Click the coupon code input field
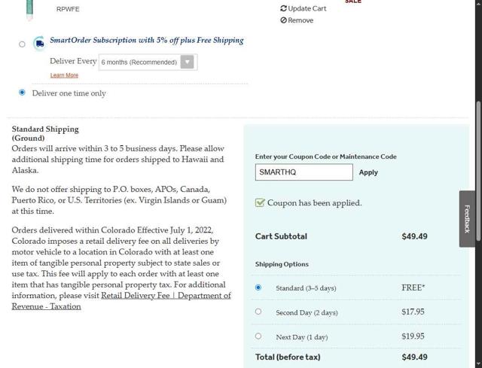The height and width of the screenshot is (368, 482). coord(304,172)
